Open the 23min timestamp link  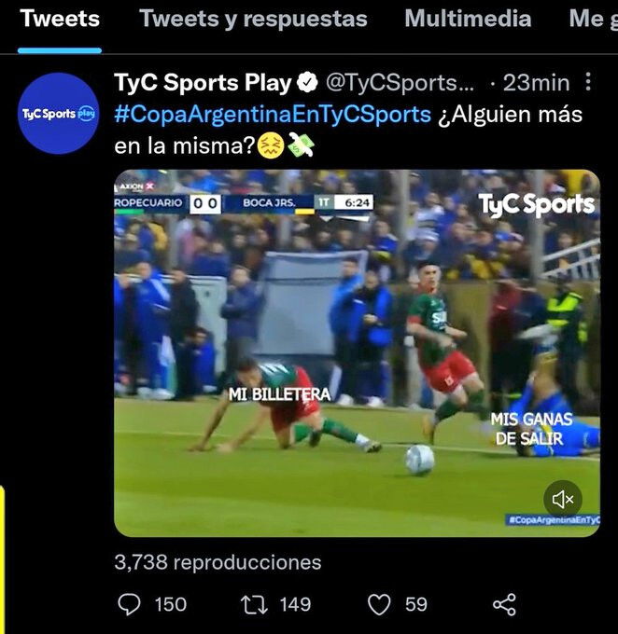[x=536, y=83]
